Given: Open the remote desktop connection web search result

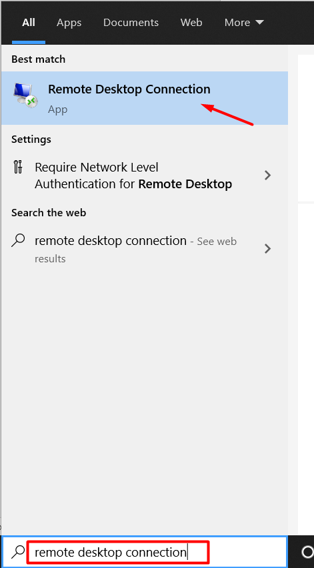Looking at the screenshot, I should [145, 249].
